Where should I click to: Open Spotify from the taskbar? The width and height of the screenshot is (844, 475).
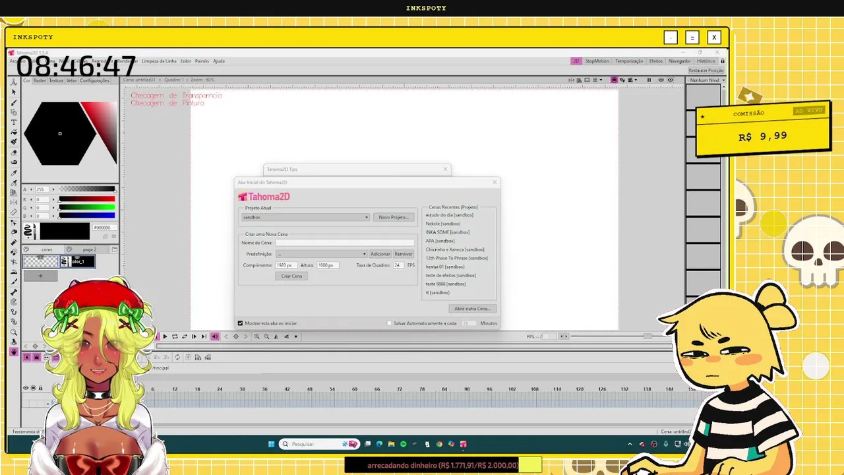tap(403, 444)
